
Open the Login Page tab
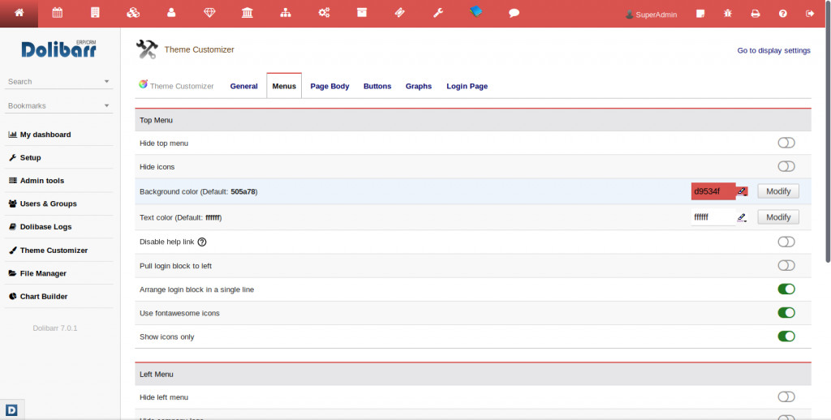tap(467, 86)
